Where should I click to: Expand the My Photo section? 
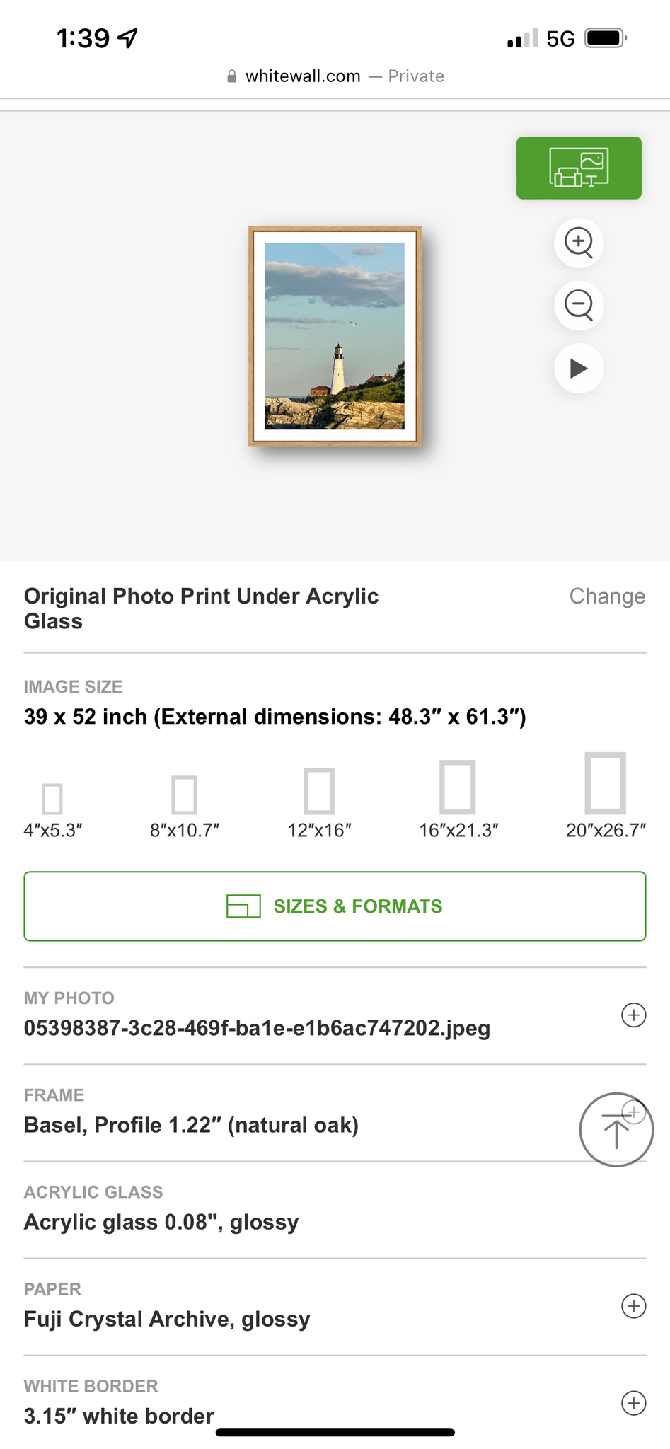coord(633,1015)
